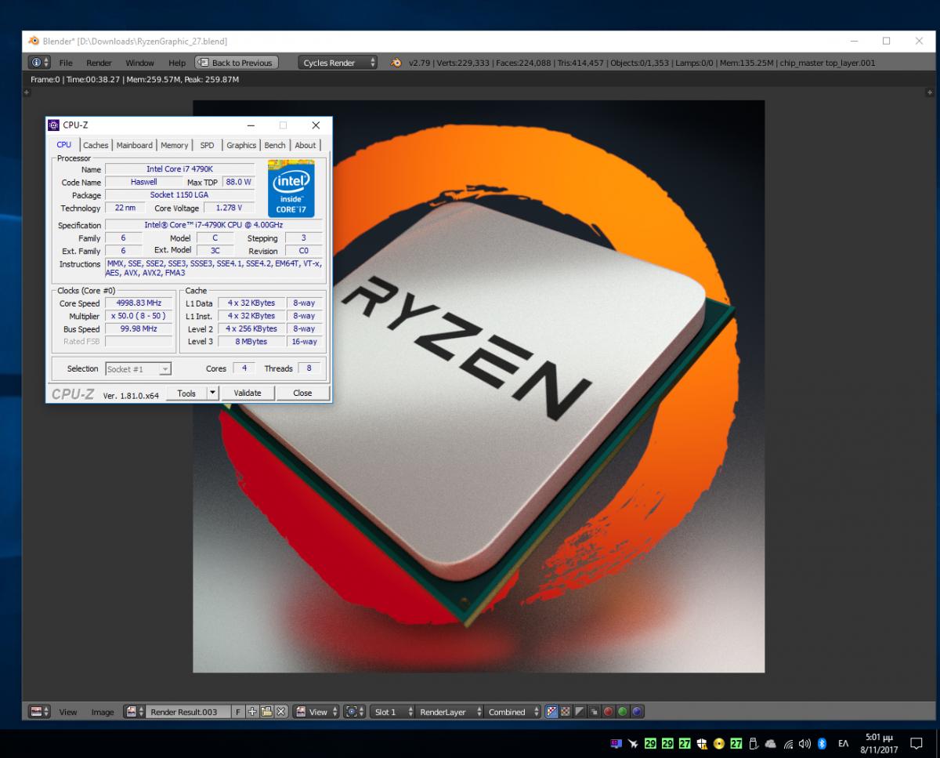Switch to the Bench tab in CPU-Z

(275, 145)
